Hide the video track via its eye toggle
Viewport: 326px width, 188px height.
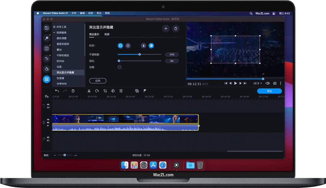click(x=48, y=120)
